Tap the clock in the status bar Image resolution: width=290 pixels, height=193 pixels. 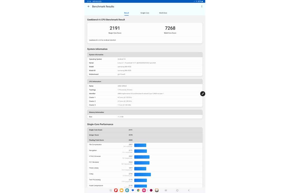coord(89,1)
